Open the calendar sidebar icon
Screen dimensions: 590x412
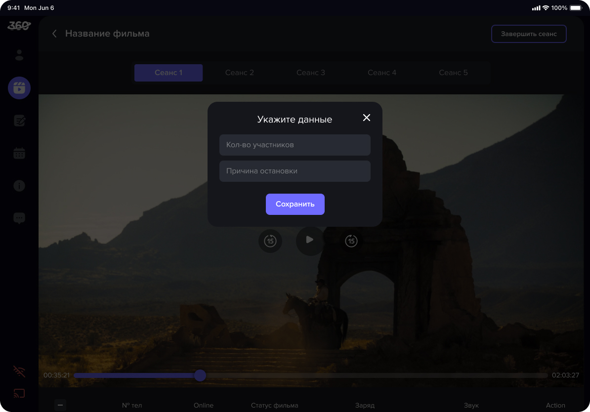click(19, 154)
